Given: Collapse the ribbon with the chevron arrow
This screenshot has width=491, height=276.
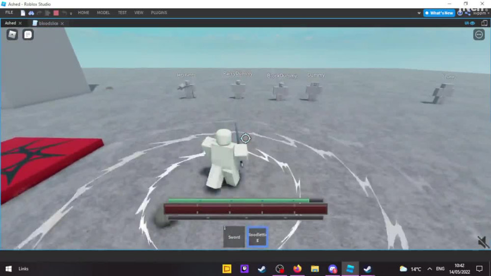Looking at the screenshot, I should tap(419, 13).
